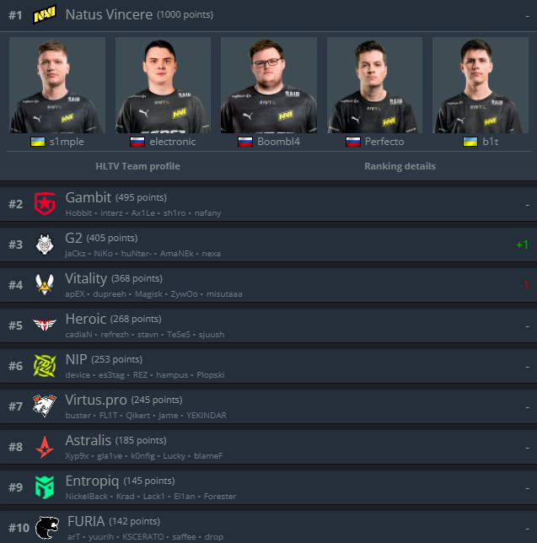Select the electronic player name
Viewport: 537px width, 543px height.
pyautogui.click(x=173, y=142)
